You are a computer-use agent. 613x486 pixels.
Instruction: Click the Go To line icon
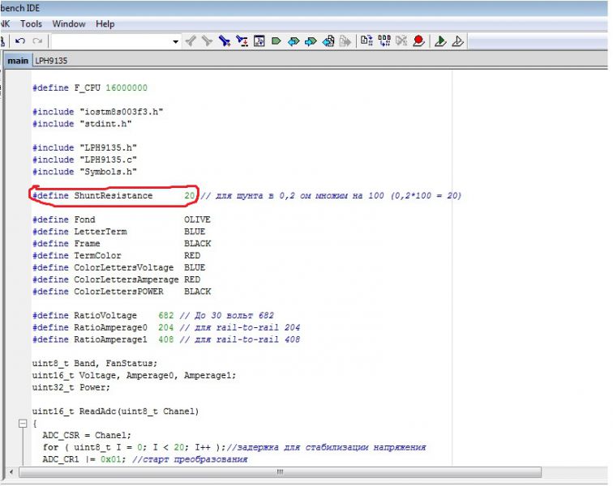259,40
